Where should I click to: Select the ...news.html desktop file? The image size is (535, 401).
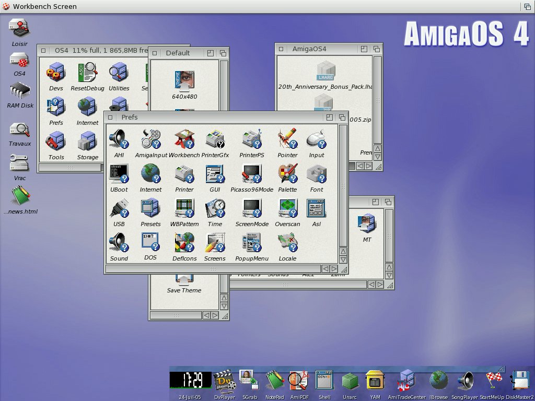point(21,196)
